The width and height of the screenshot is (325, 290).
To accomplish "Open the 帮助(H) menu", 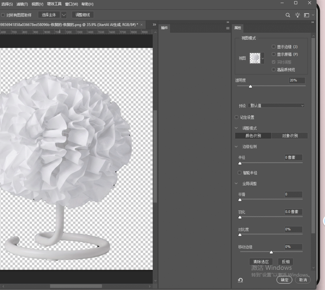I will pyautogui.click(x=87, y=4).
